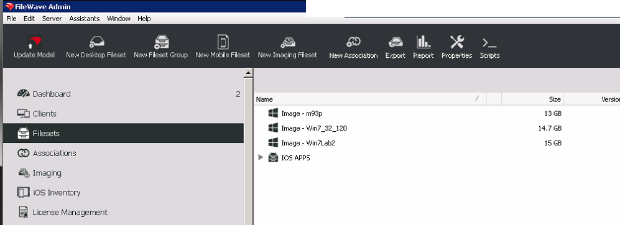
Task: Click the iOS Inventory device icon
Action: 24,193
